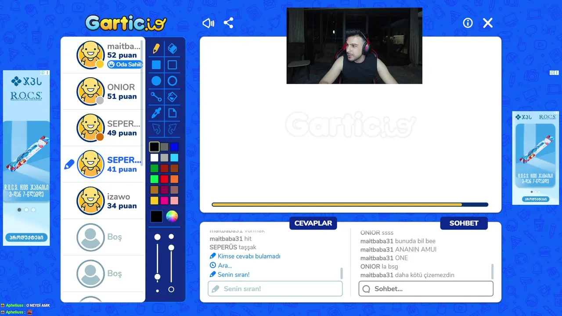The width and height of the screenshot is (562, 316).
Task: Select the maroon-purple color swatch
Action: [x=164, y=190]
